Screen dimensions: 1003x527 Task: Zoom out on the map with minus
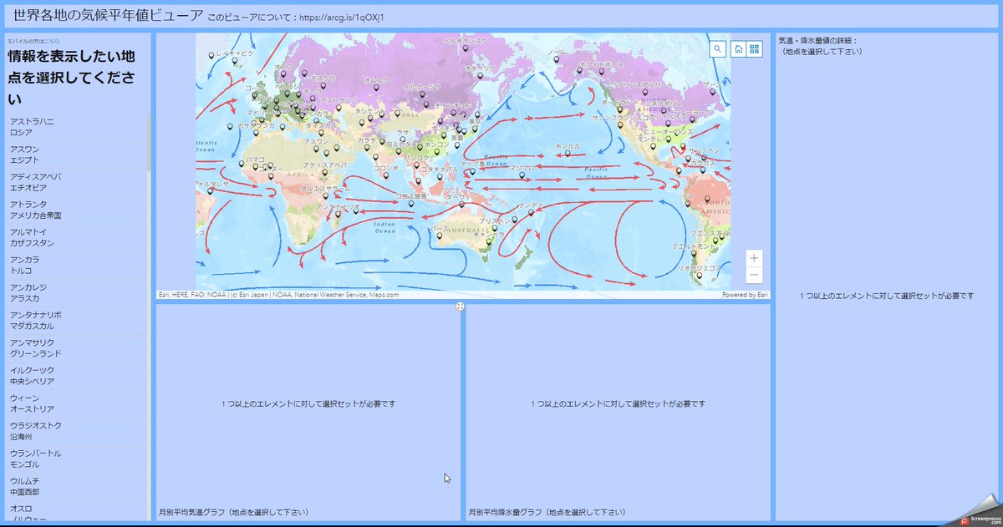(x=754, y=276)
